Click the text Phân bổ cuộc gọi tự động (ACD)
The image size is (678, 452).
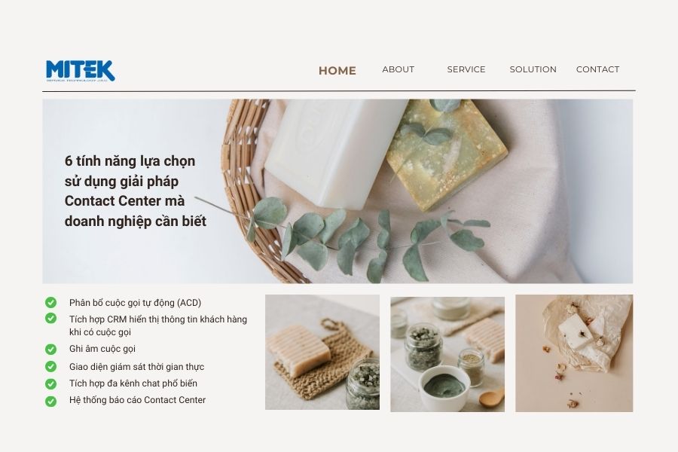pos(135,303)
